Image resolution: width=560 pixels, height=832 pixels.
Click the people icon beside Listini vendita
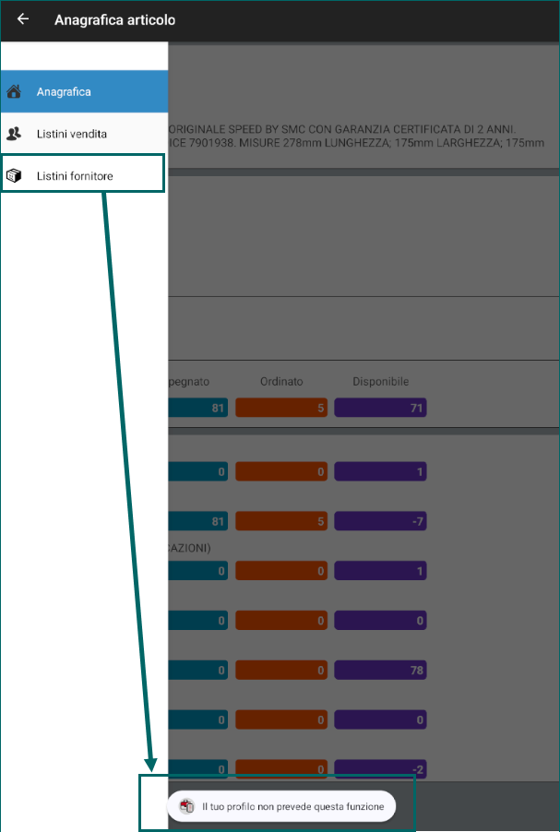point(14,134)
